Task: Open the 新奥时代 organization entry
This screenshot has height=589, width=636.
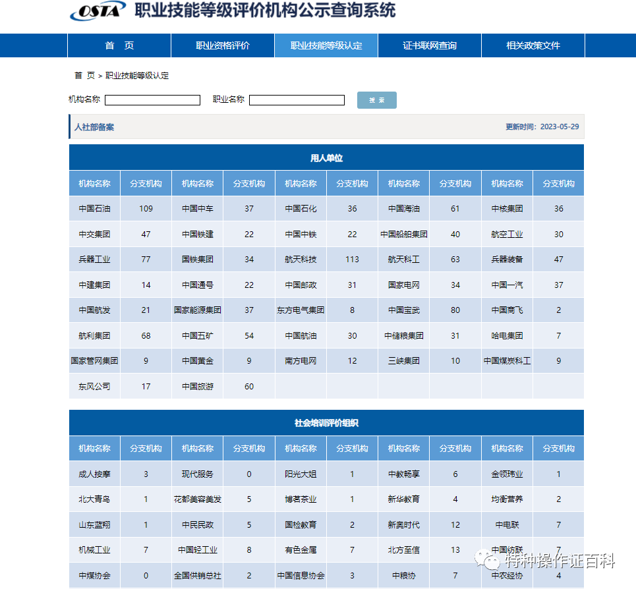Action: [404, 525]
